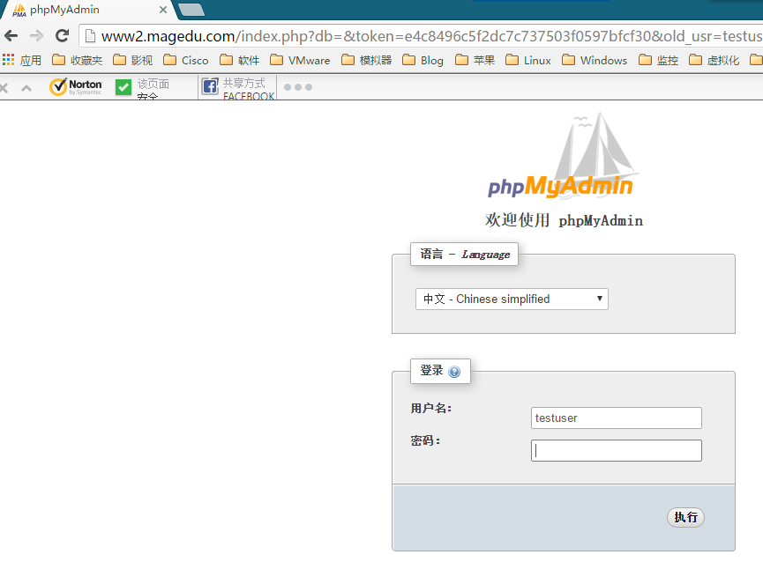This screenshot has width=763, height=562.
Task: Collapse the Norton toolbar with up chevron
Action: point(26,88)
